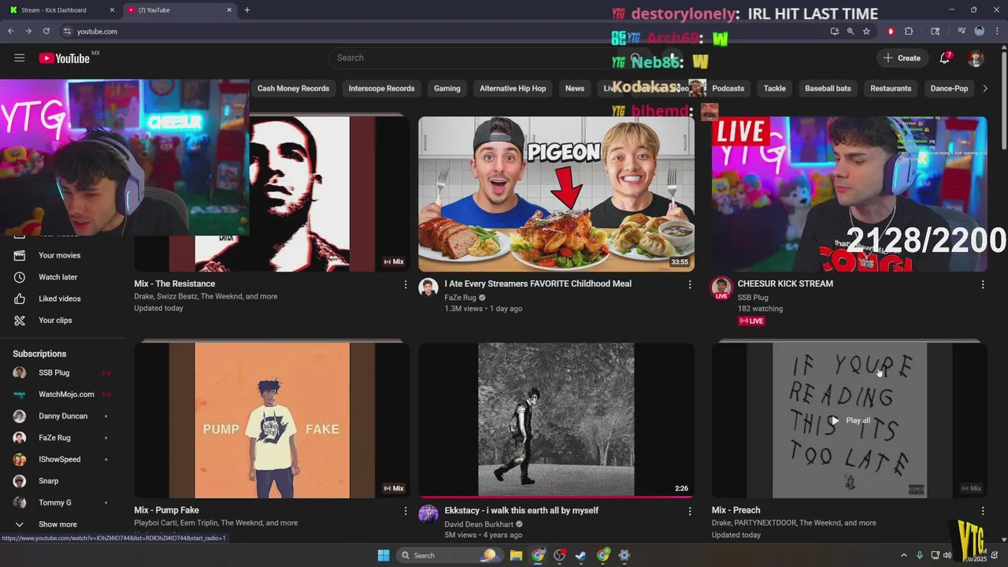Open Danny Duncan subscription channel

pyautogui.click(x=63, y=416)
